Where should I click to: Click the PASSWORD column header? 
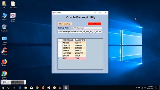click(80, 40)
